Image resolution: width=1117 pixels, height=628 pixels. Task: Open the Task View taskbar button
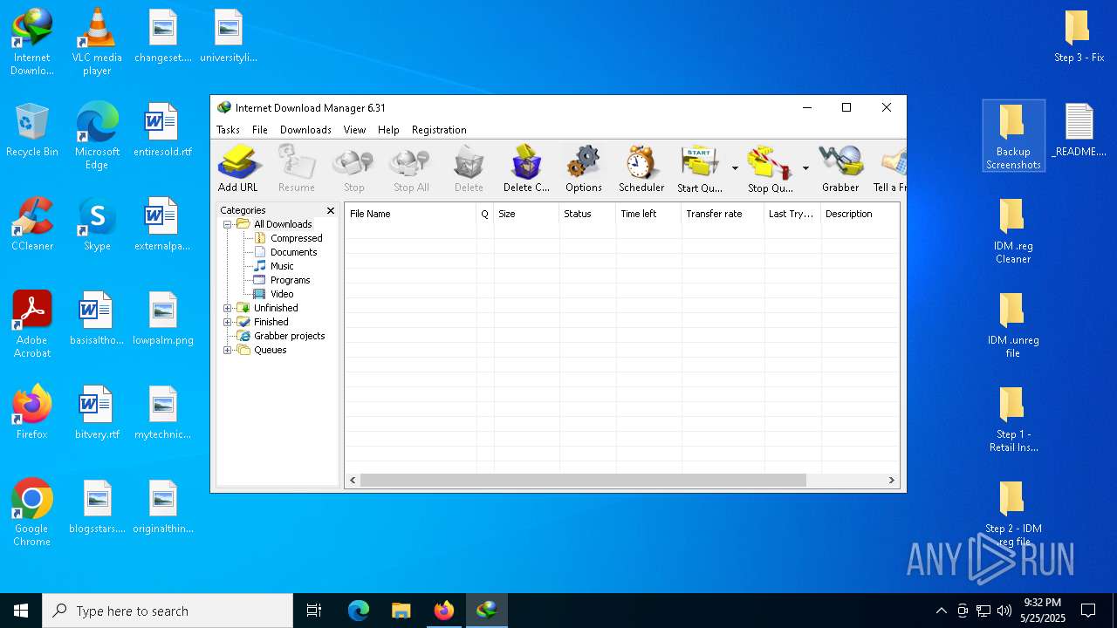[x=314, y=611]
